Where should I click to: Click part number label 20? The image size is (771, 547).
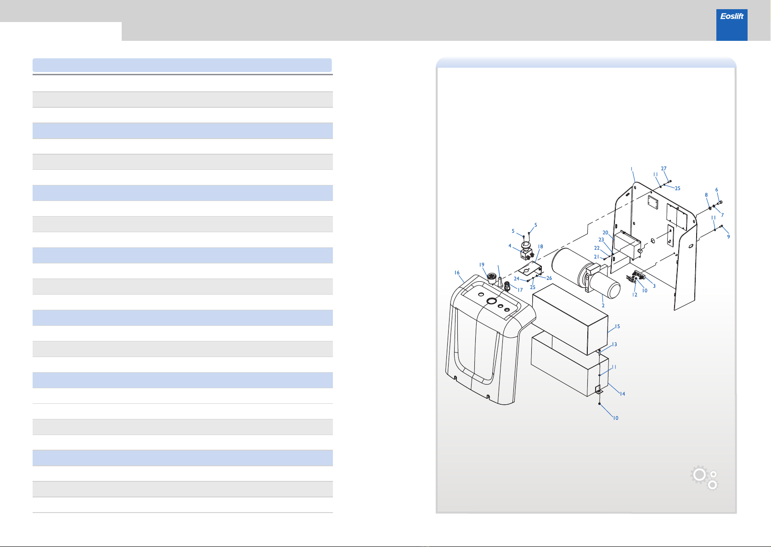tap(605, 233)
